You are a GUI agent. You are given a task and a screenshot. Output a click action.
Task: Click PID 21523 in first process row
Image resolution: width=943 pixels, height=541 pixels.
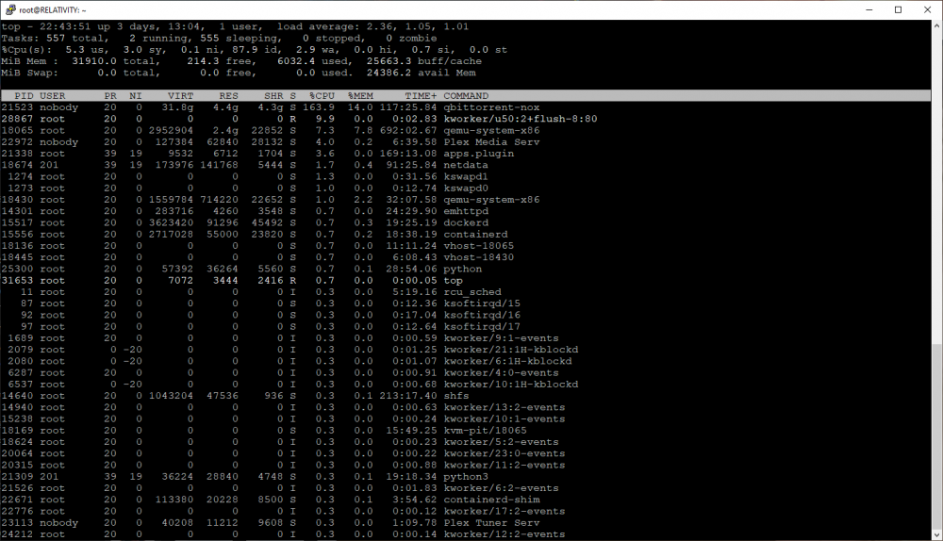pyautogui.click(x=17, y=107)
